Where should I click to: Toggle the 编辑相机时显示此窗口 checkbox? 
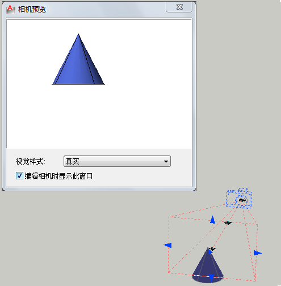(19, 176)
